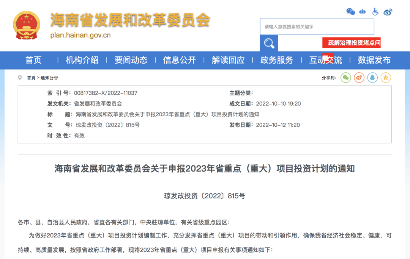Viewport: 410px width, 259px height.
Task: Switch to the 政务服务 navigation tab
Action: point(276,60)
